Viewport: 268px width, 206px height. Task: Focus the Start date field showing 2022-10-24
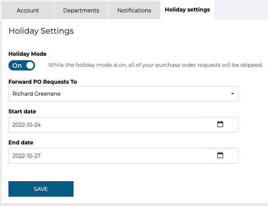(123, 124)
